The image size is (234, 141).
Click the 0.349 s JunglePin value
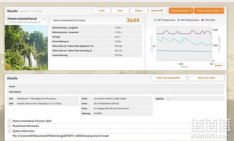118,28
